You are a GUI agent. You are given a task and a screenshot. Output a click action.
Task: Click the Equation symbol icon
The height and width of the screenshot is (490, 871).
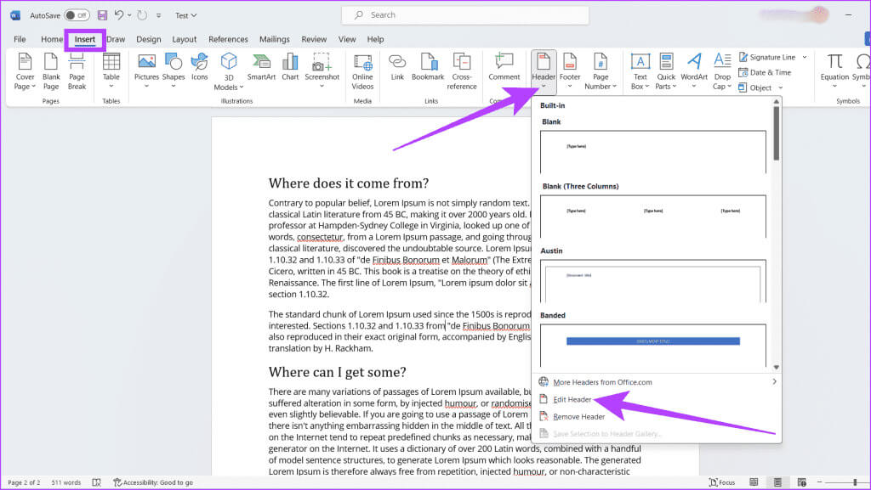point(835,70)
